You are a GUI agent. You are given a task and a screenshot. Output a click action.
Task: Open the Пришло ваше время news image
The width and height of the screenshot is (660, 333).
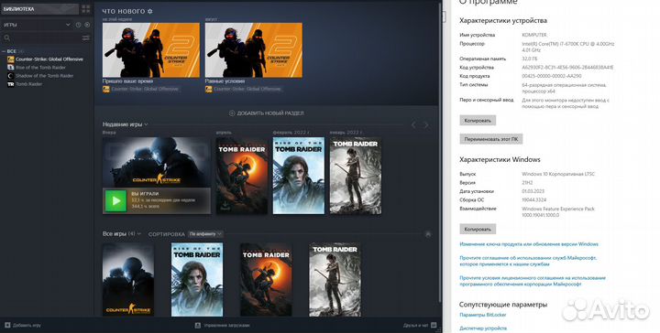tap(151, 50)
